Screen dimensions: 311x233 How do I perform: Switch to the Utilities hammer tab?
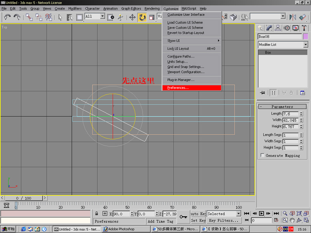304,28
